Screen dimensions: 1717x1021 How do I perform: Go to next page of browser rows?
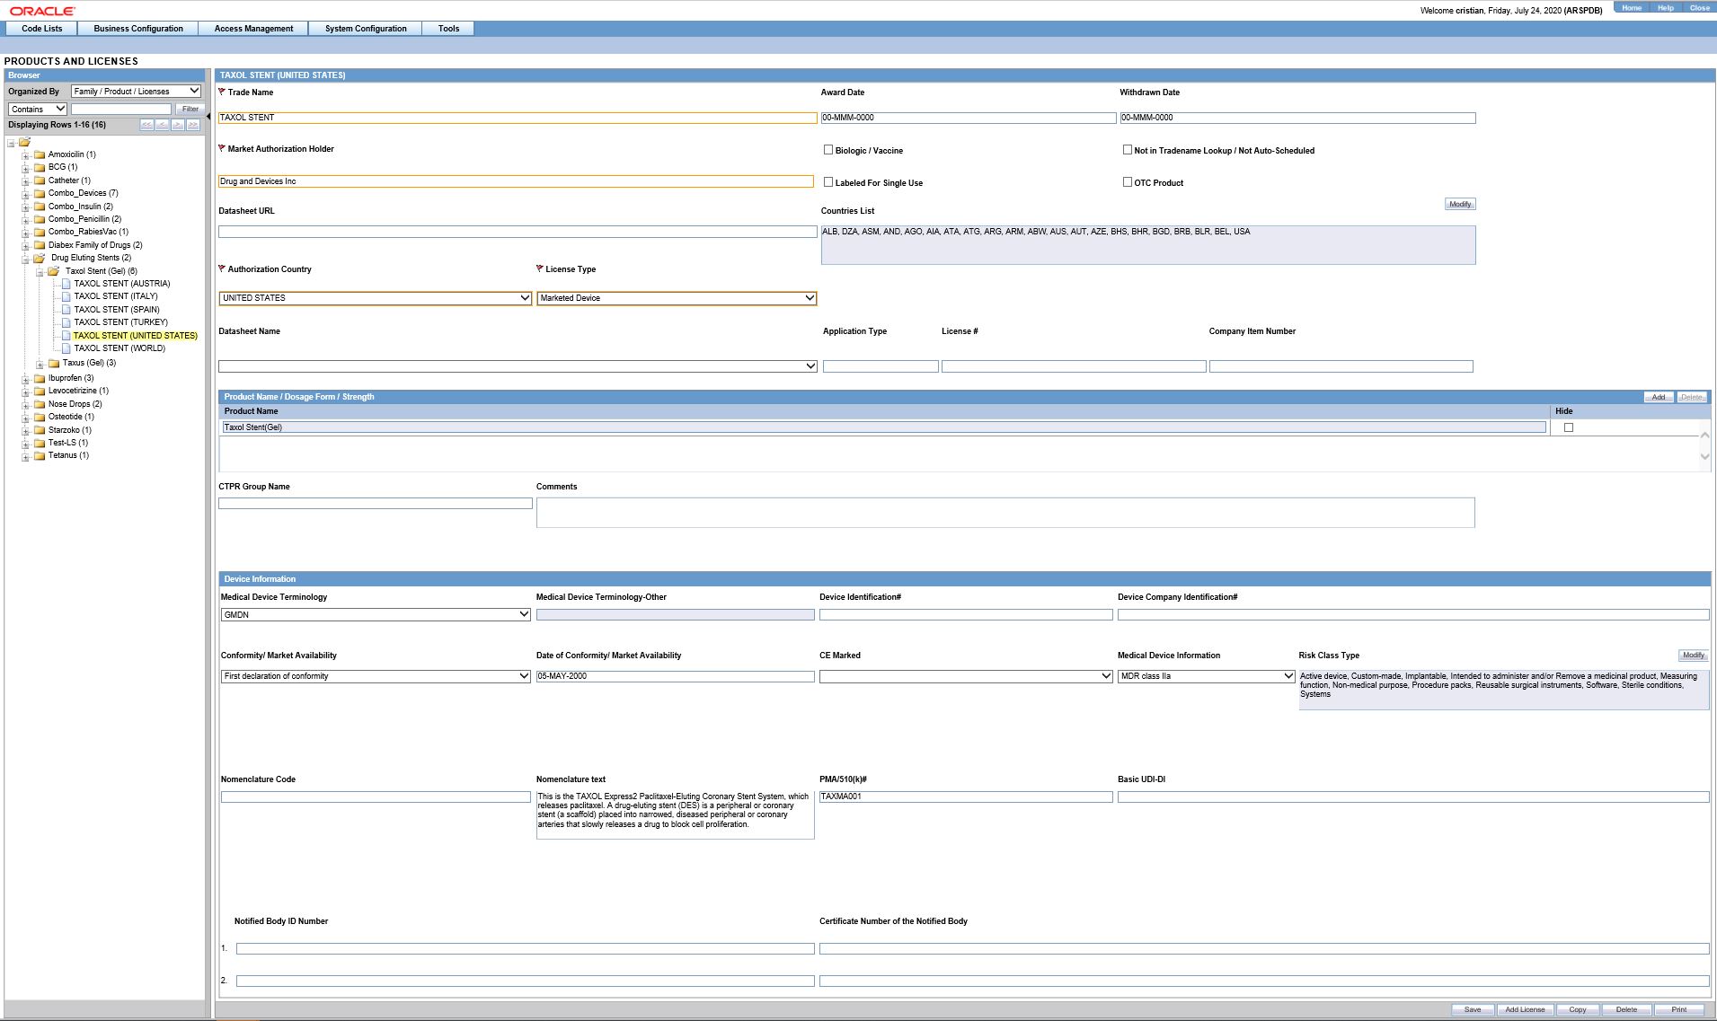pos(178,125)
